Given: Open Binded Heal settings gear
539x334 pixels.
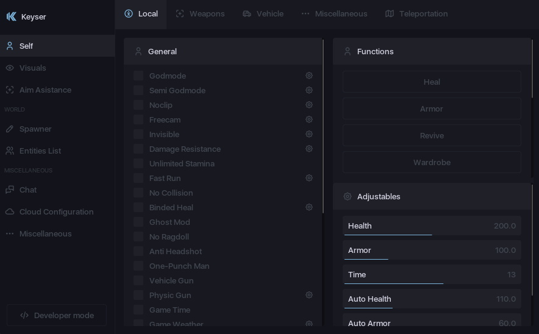Looking at the screenshot, I should (309, 207).
